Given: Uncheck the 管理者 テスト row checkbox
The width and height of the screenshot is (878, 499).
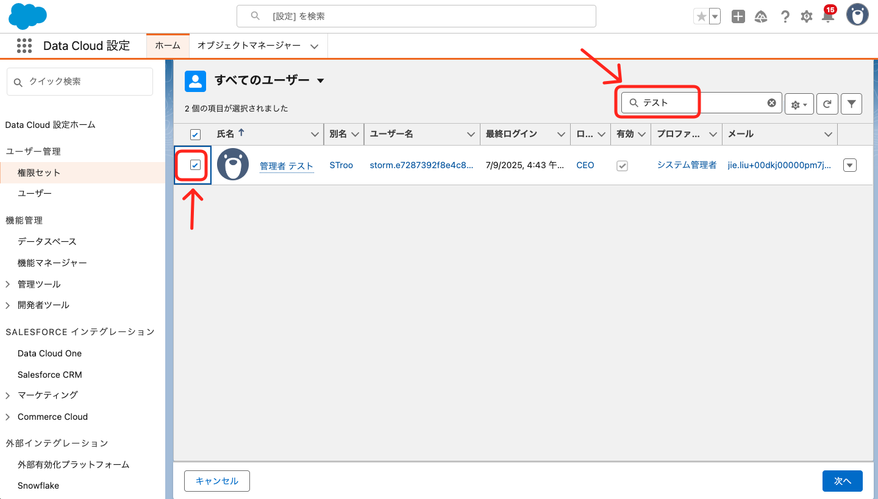Looking at the screenshot, I should tap(195, 165).
